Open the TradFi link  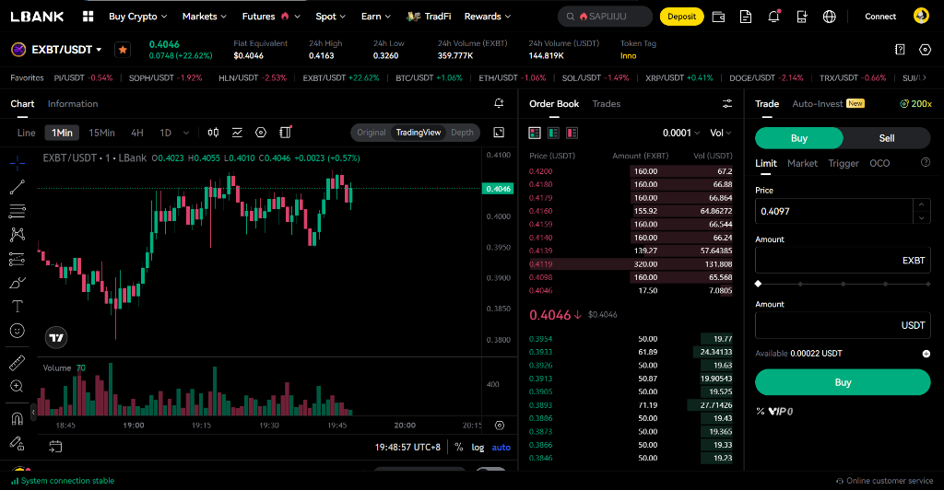[430, 17]
